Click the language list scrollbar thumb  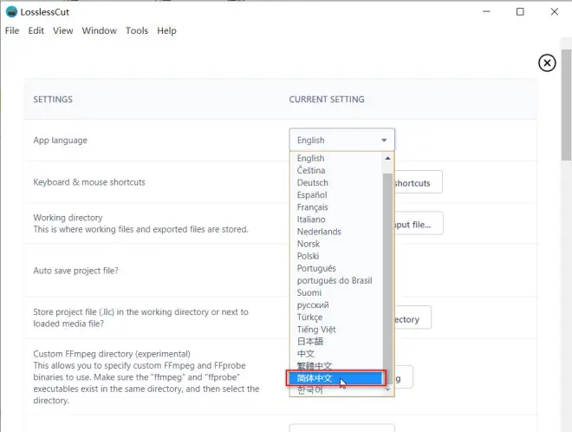click(387, 277)
